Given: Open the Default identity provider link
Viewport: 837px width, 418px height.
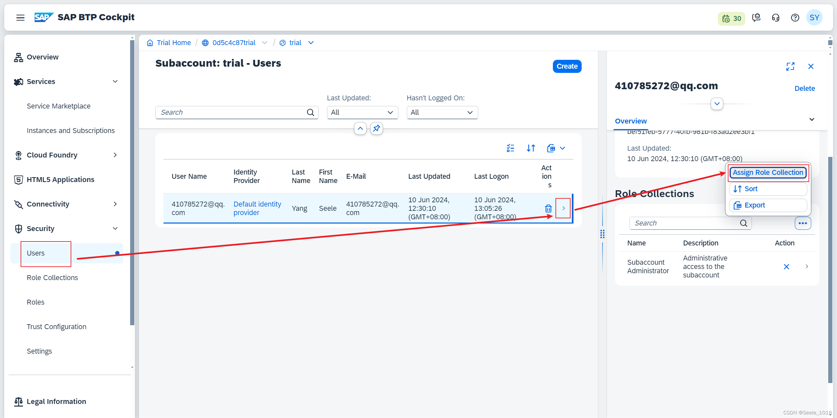Looking at the screenshot, I should (x=257, y=208).
